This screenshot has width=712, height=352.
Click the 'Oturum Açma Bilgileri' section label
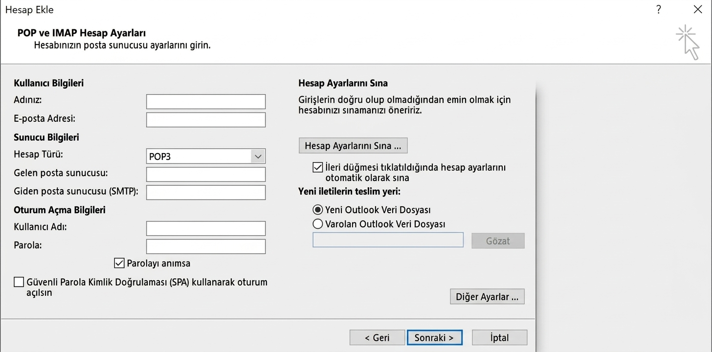pyautogui.click(x=60, y=210)
